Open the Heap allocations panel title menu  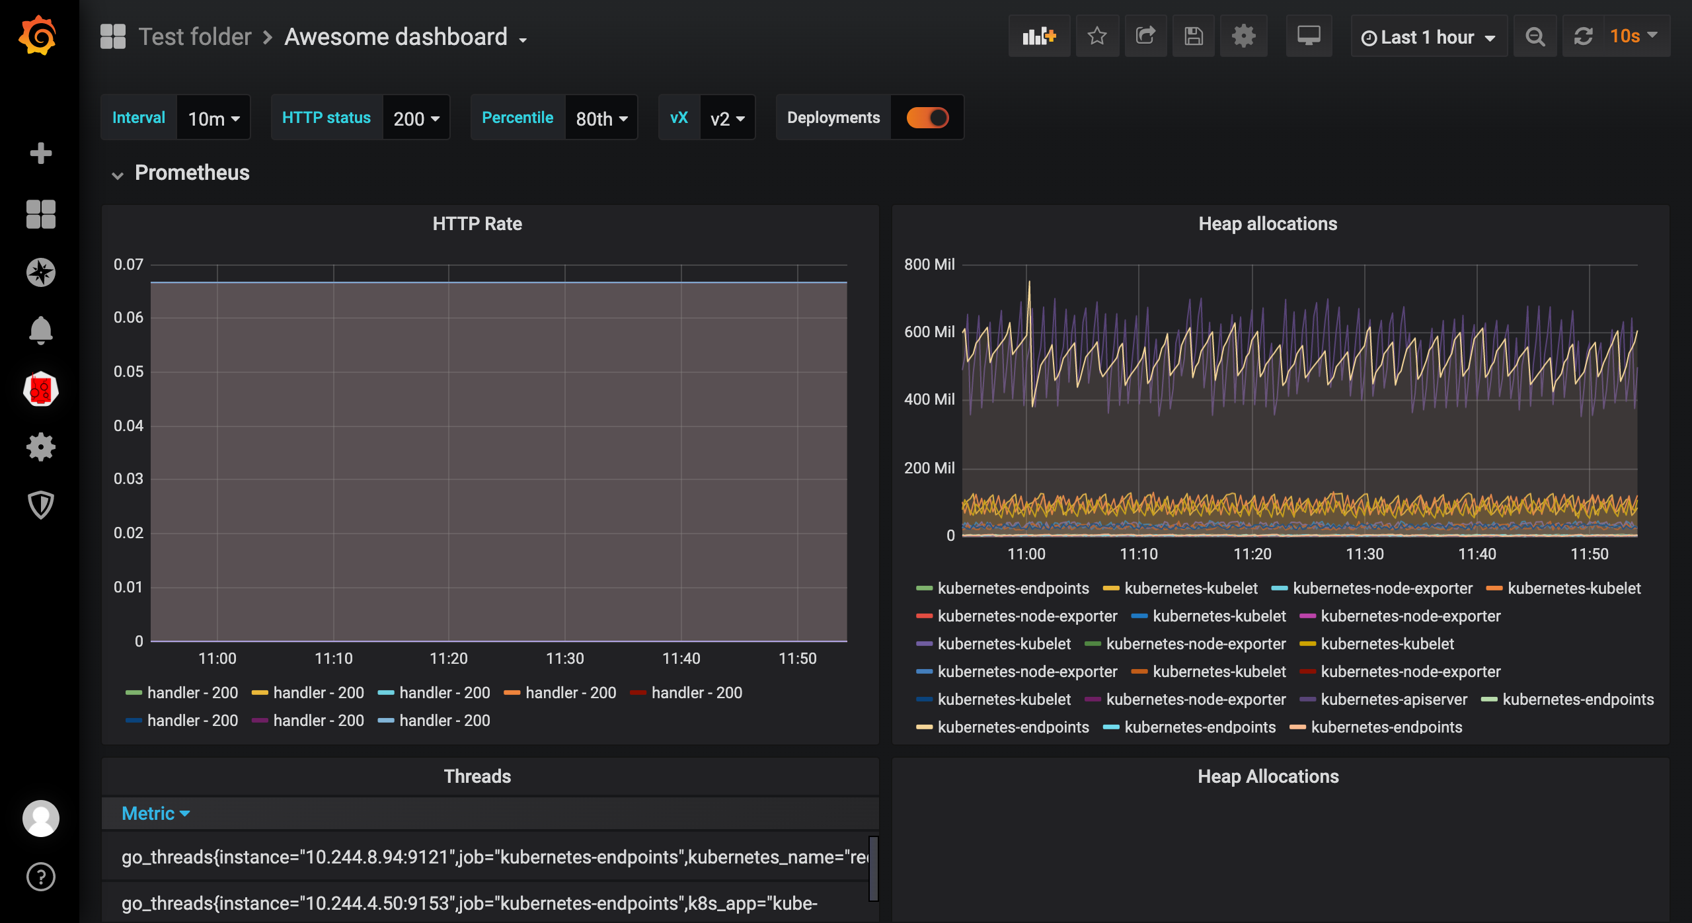click(x=1268, y=223)
